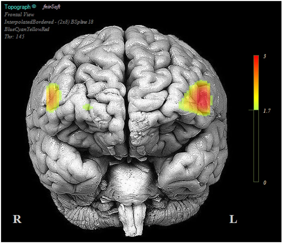Click the orange activation on right hemisphere
Viewport: 283px width, 243px height.
pos(53,97)
